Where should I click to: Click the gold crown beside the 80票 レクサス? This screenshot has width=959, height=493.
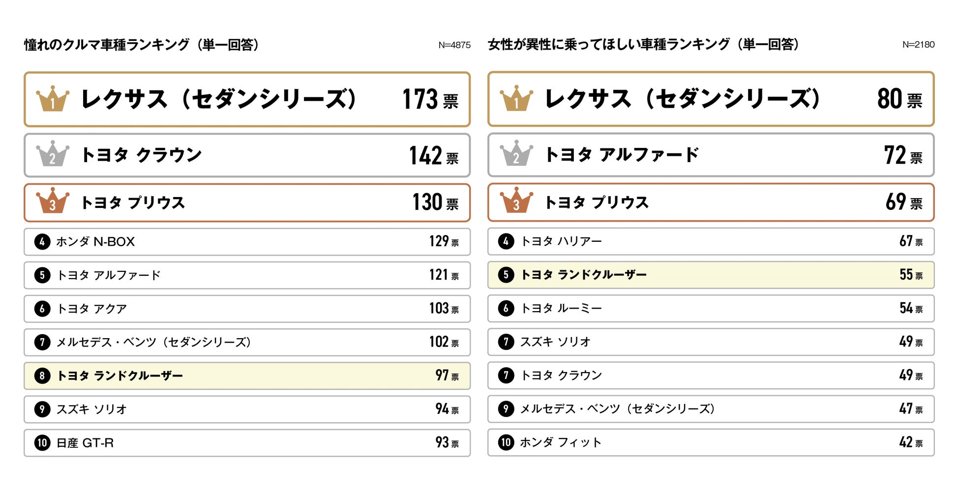coord(516,99)
